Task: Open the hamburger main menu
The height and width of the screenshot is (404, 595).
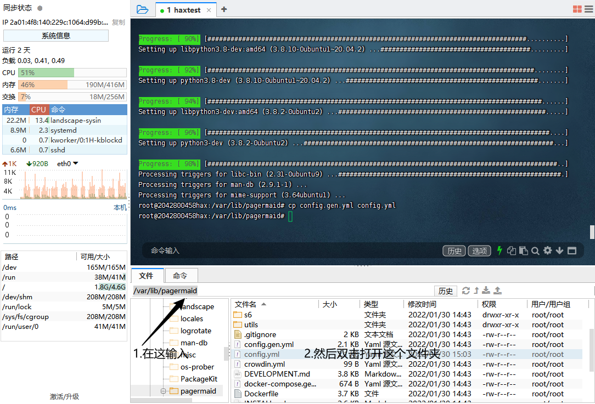Action: click(x=589, y=9)
